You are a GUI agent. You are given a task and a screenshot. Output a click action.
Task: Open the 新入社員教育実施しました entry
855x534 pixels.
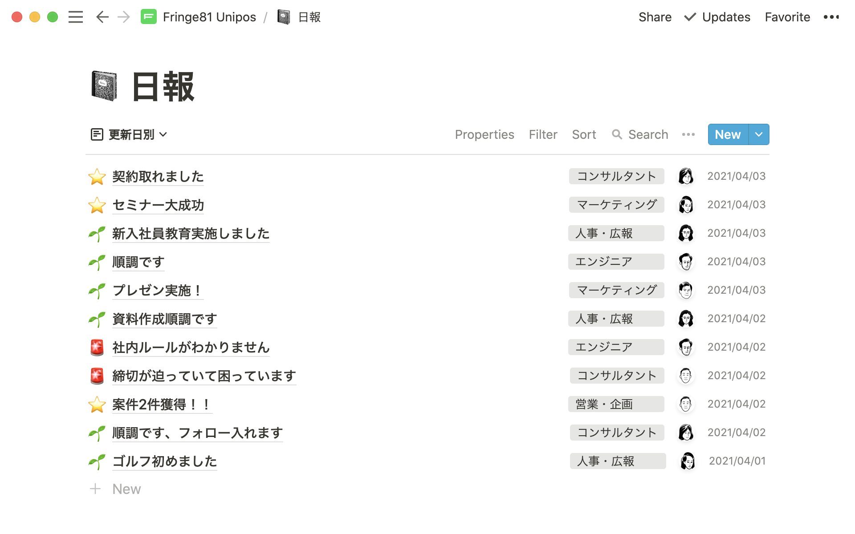click(x=191, y=234)
